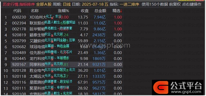
Task: Click the 一进二排序 indicator name
Action: pos(130,4)
